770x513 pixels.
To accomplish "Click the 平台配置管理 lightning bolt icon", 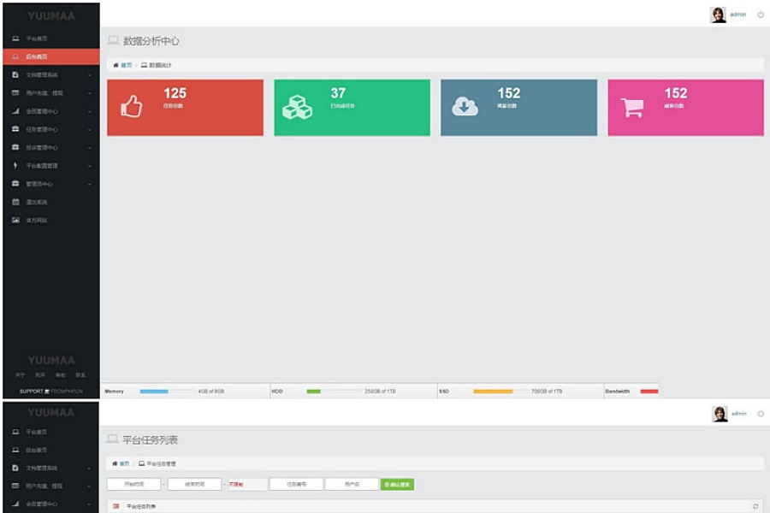I will click(x=15, y=165).
